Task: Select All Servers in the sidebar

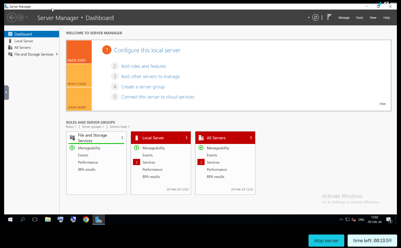Action: click(x=23, y=48)
